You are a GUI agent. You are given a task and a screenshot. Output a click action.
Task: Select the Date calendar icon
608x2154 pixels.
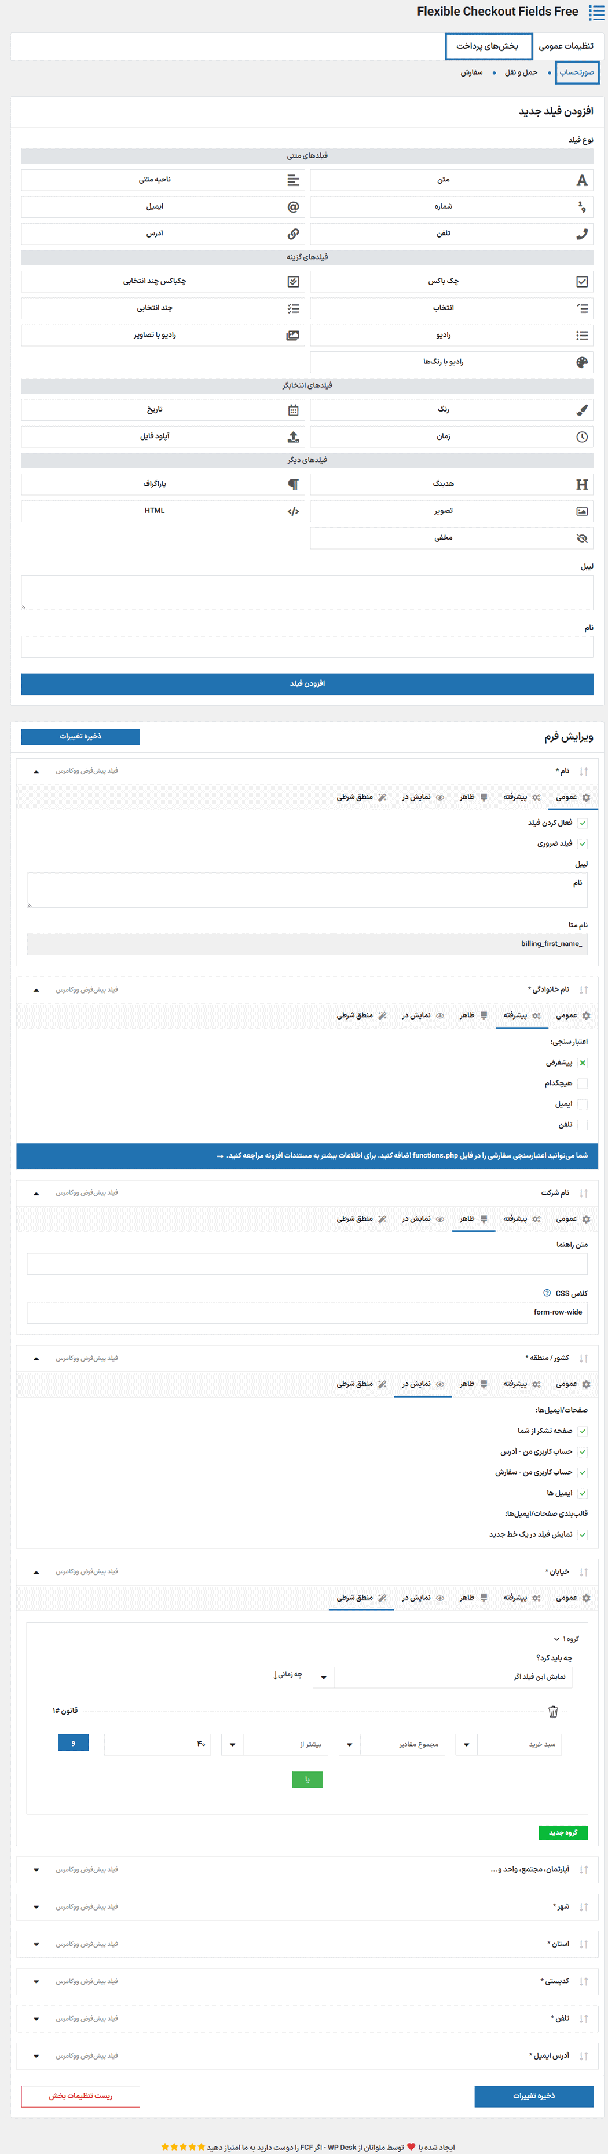click(x=293, y=410)
